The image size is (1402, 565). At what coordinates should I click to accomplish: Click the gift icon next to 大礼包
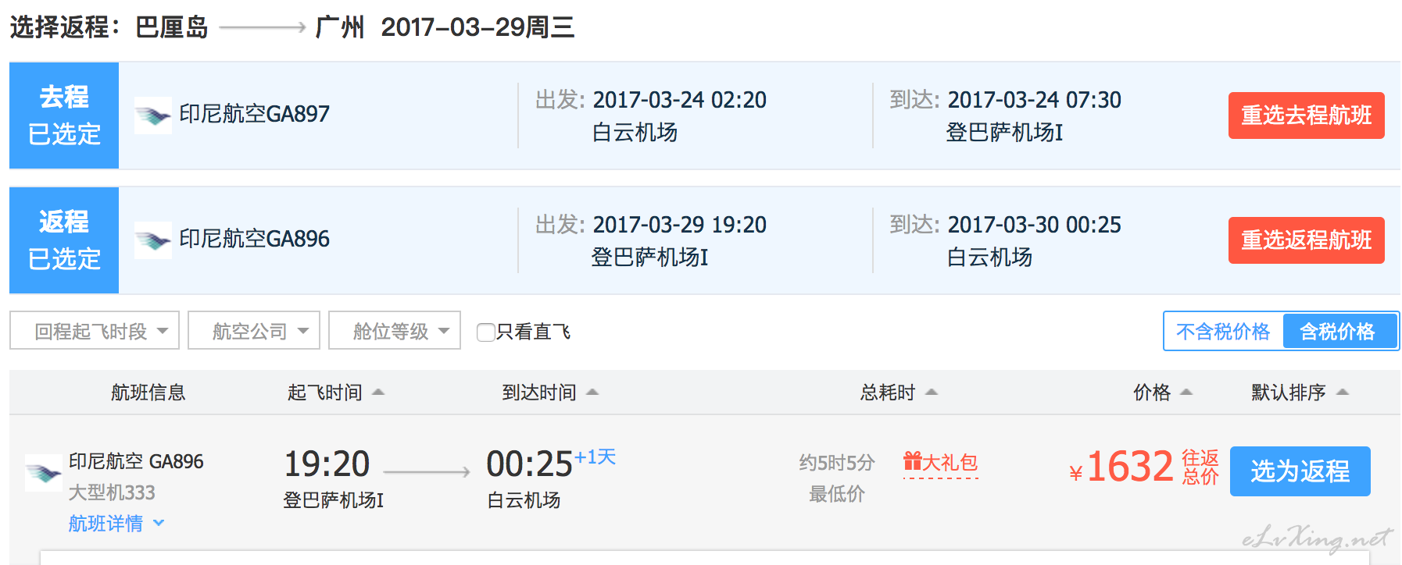coord(912,461)
